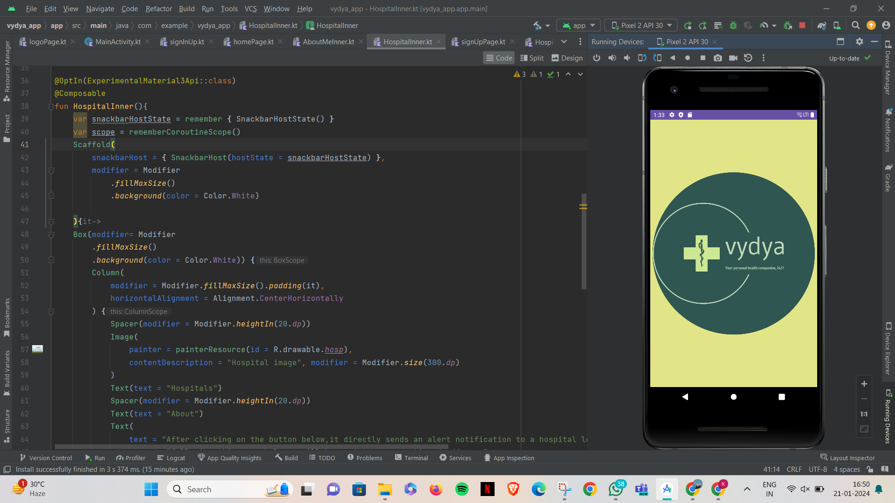Switch editor to Design view mode
895x503 pixels.
(x=567, y=58)
